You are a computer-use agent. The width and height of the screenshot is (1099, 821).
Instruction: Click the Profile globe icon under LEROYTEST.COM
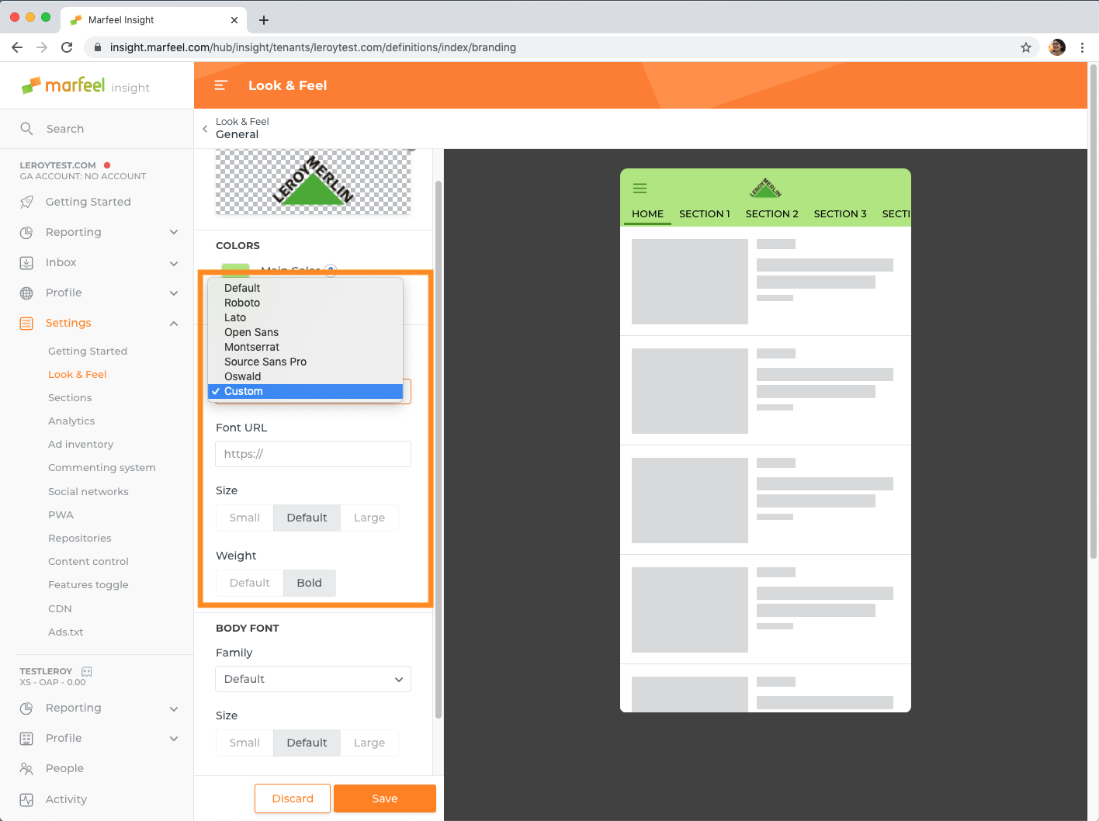click(x=26, y=293)
